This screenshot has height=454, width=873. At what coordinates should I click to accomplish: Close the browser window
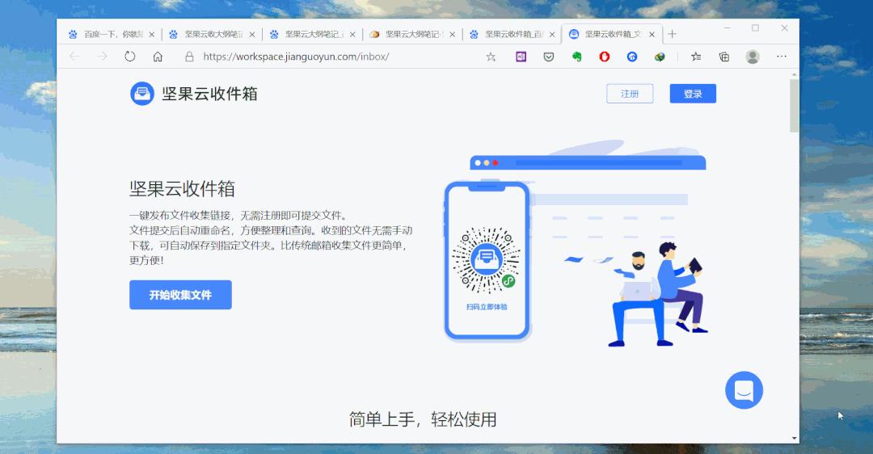click(x=784, y=27)
